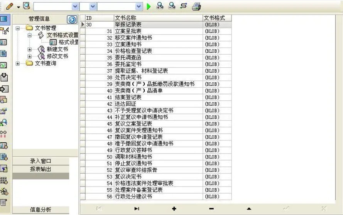Select the 送达回证 row
This screenshot has height=215, width=343.
[x=156, y=104]
